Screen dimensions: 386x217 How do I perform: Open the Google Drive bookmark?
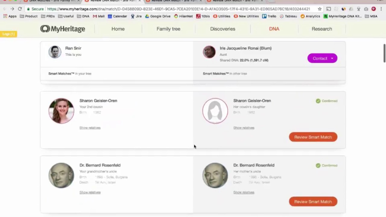pyautogui.click(x=157, y=16)
